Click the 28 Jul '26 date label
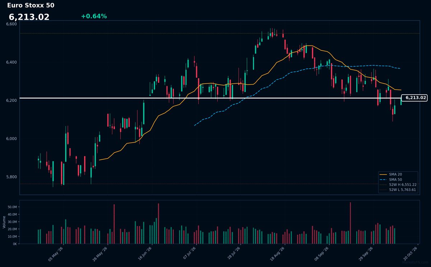 pyautogui.click(x=233, y=254)
